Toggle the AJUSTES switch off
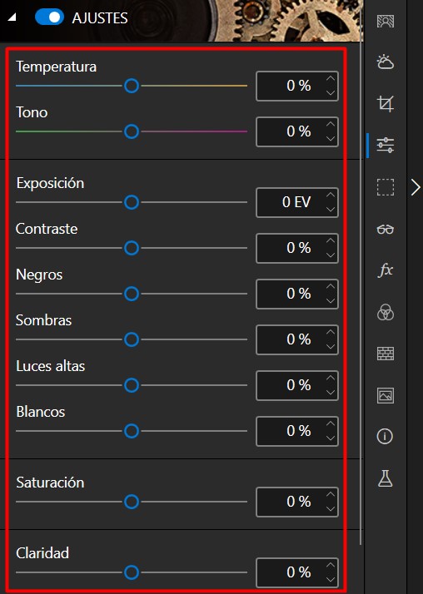 tap(49, 17)
